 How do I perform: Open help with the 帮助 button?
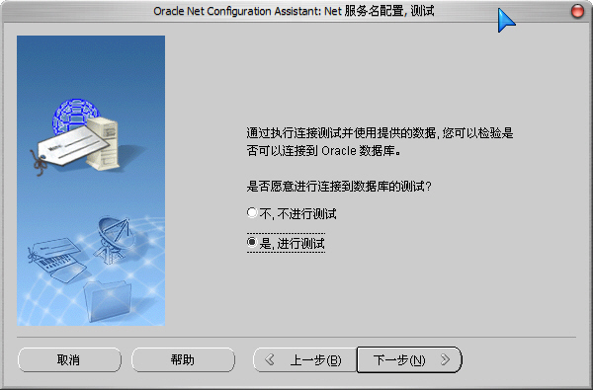[x=183, y=359]
